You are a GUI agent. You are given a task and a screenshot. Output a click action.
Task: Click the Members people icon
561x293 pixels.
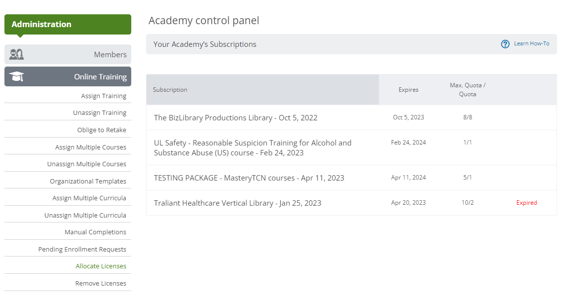pyautogui.click(x=16, y=54)
